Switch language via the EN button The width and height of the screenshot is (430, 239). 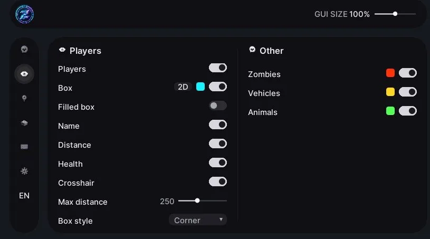point(24,196)
